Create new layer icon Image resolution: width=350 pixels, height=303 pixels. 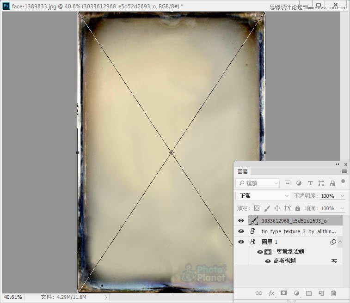coord(321,293)
